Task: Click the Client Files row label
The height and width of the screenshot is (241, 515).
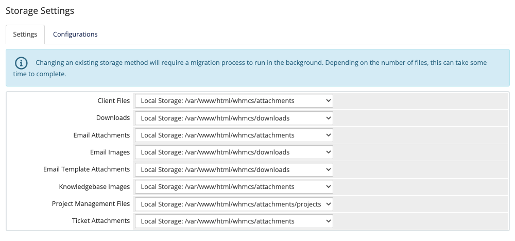Action: click(x=113, y=101)
